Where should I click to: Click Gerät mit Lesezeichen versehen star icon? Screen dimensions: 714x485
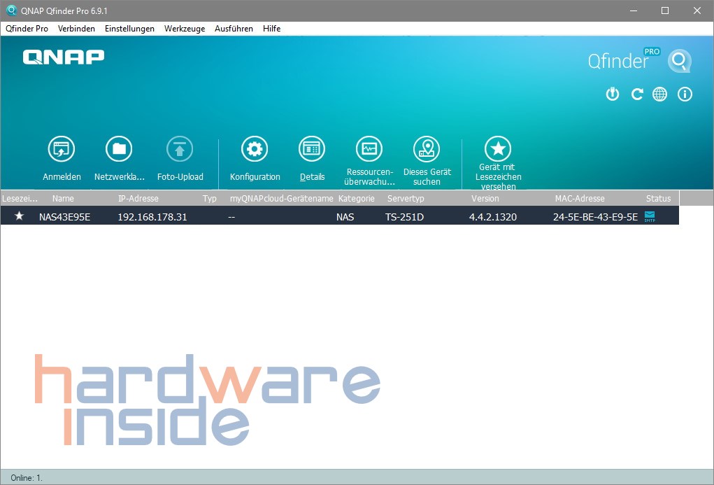tap(498, 148)
